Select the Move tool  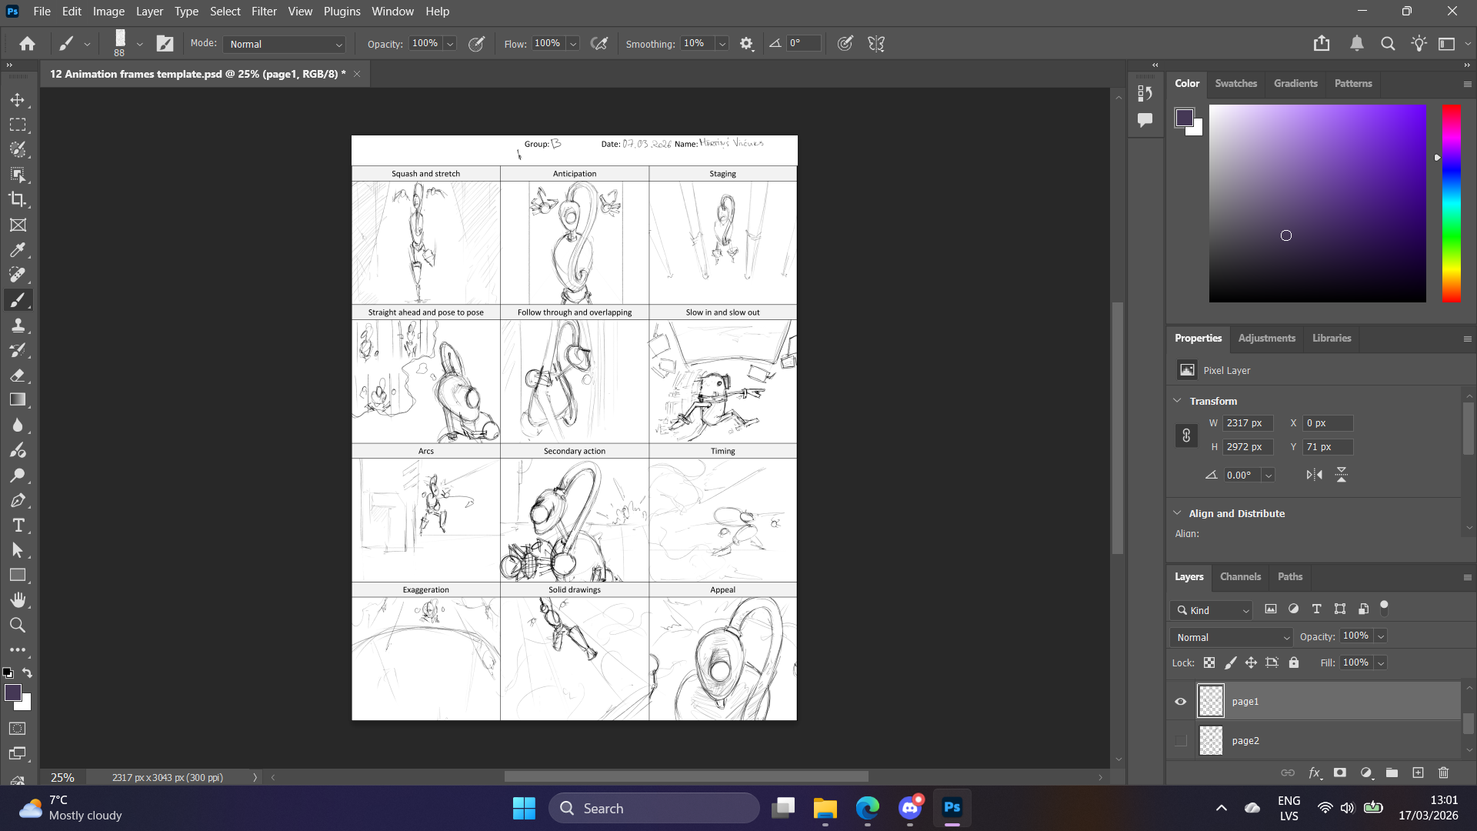click(17, 100)
